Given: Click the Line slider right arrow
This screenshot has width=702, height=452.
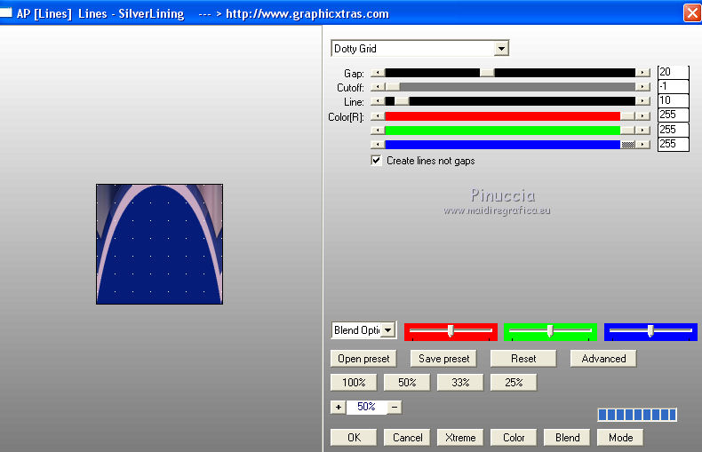Looking at the screenshot, I should coord(642,101).
